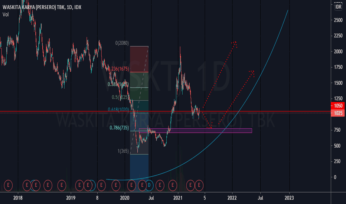This screenshot has height=204, width=346.
Task: Click the 2018 label on time axis
Action: pos(18,198)
